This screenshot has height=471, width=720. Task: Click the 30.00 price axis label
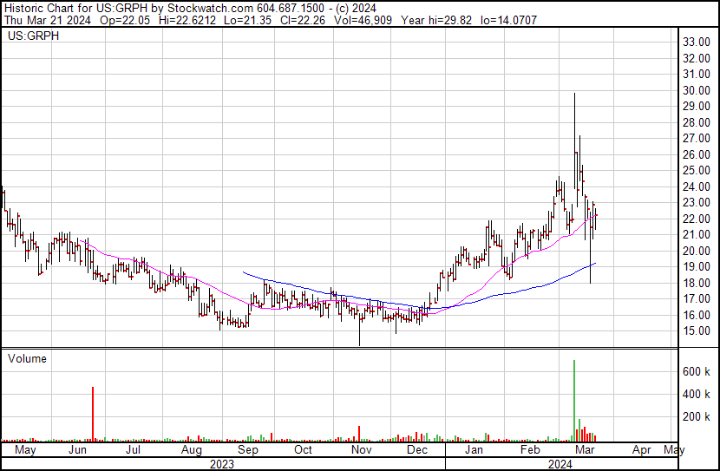(x=697, y=90)
